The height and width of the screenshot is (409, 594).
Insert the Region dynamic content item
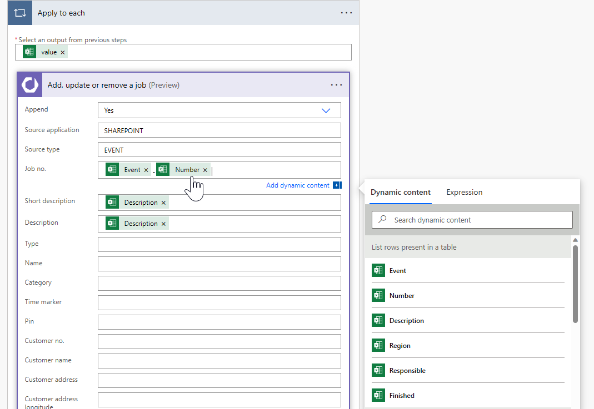coord(400,346)
